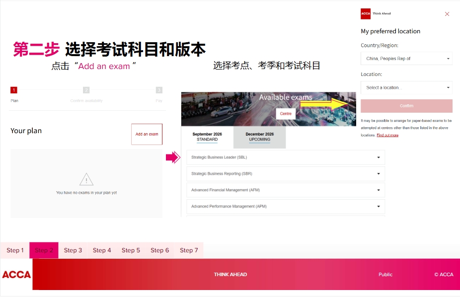The width and height of the screenshot is (460, 298).
Task: Click 'You have no exams in your plan yet'
Action: point(86,193)
